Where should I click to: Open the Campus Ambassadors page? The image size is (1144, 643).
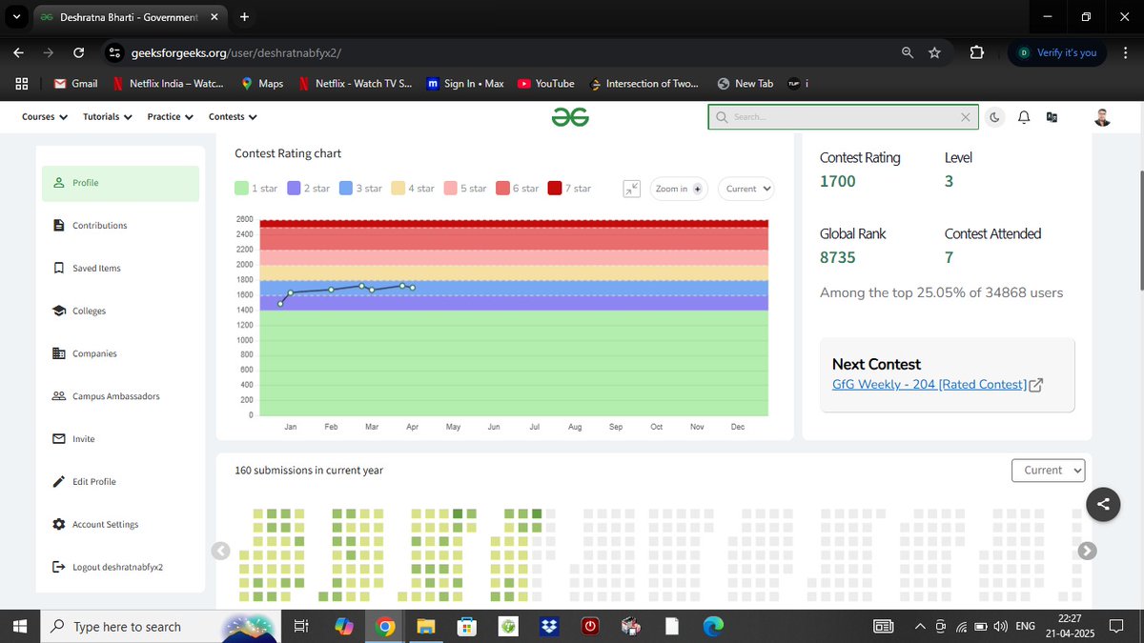tap(112, 396)
